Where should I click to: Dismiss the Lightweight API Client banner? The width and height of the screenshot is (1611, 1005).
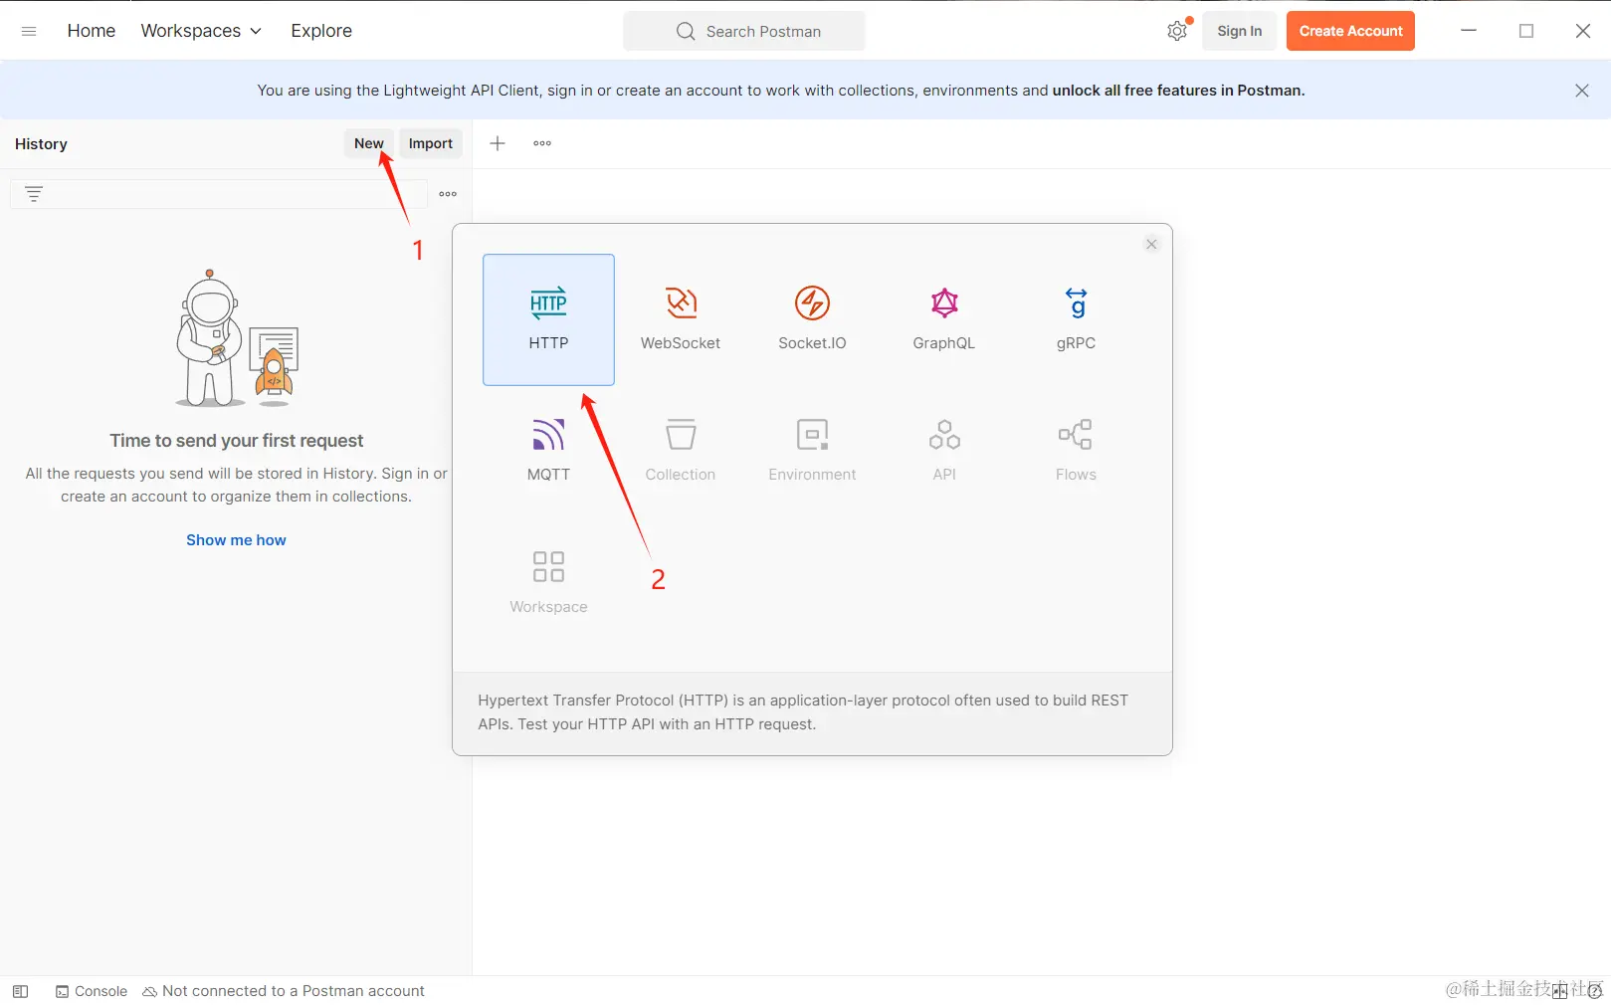click(1582, 91)
